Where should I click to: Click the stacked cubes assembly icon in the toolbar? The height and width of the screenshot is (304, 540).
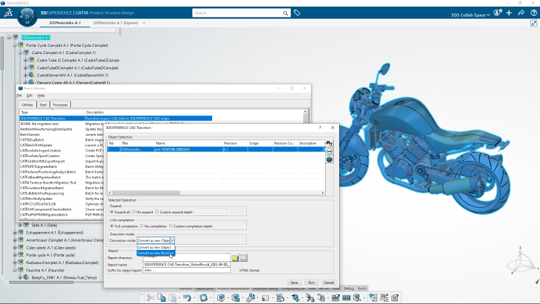pyautogui.click(x=236, y=297)
